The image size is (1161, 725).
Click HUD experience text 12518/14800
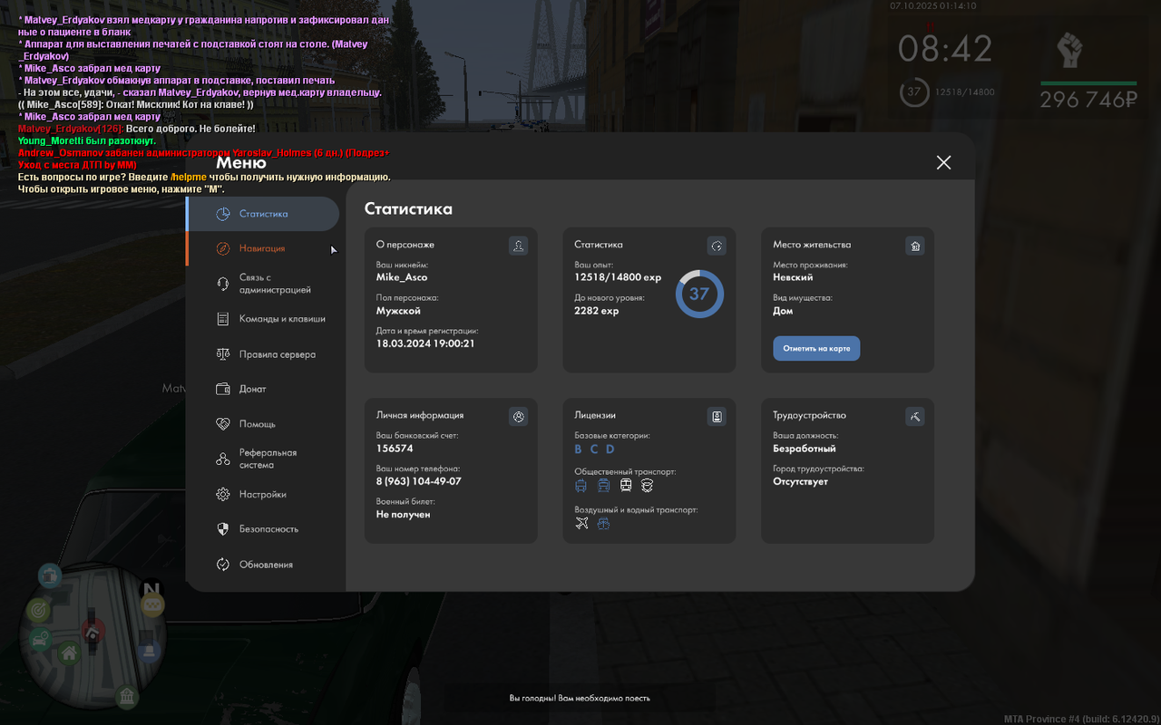click(x=964, y=92)
